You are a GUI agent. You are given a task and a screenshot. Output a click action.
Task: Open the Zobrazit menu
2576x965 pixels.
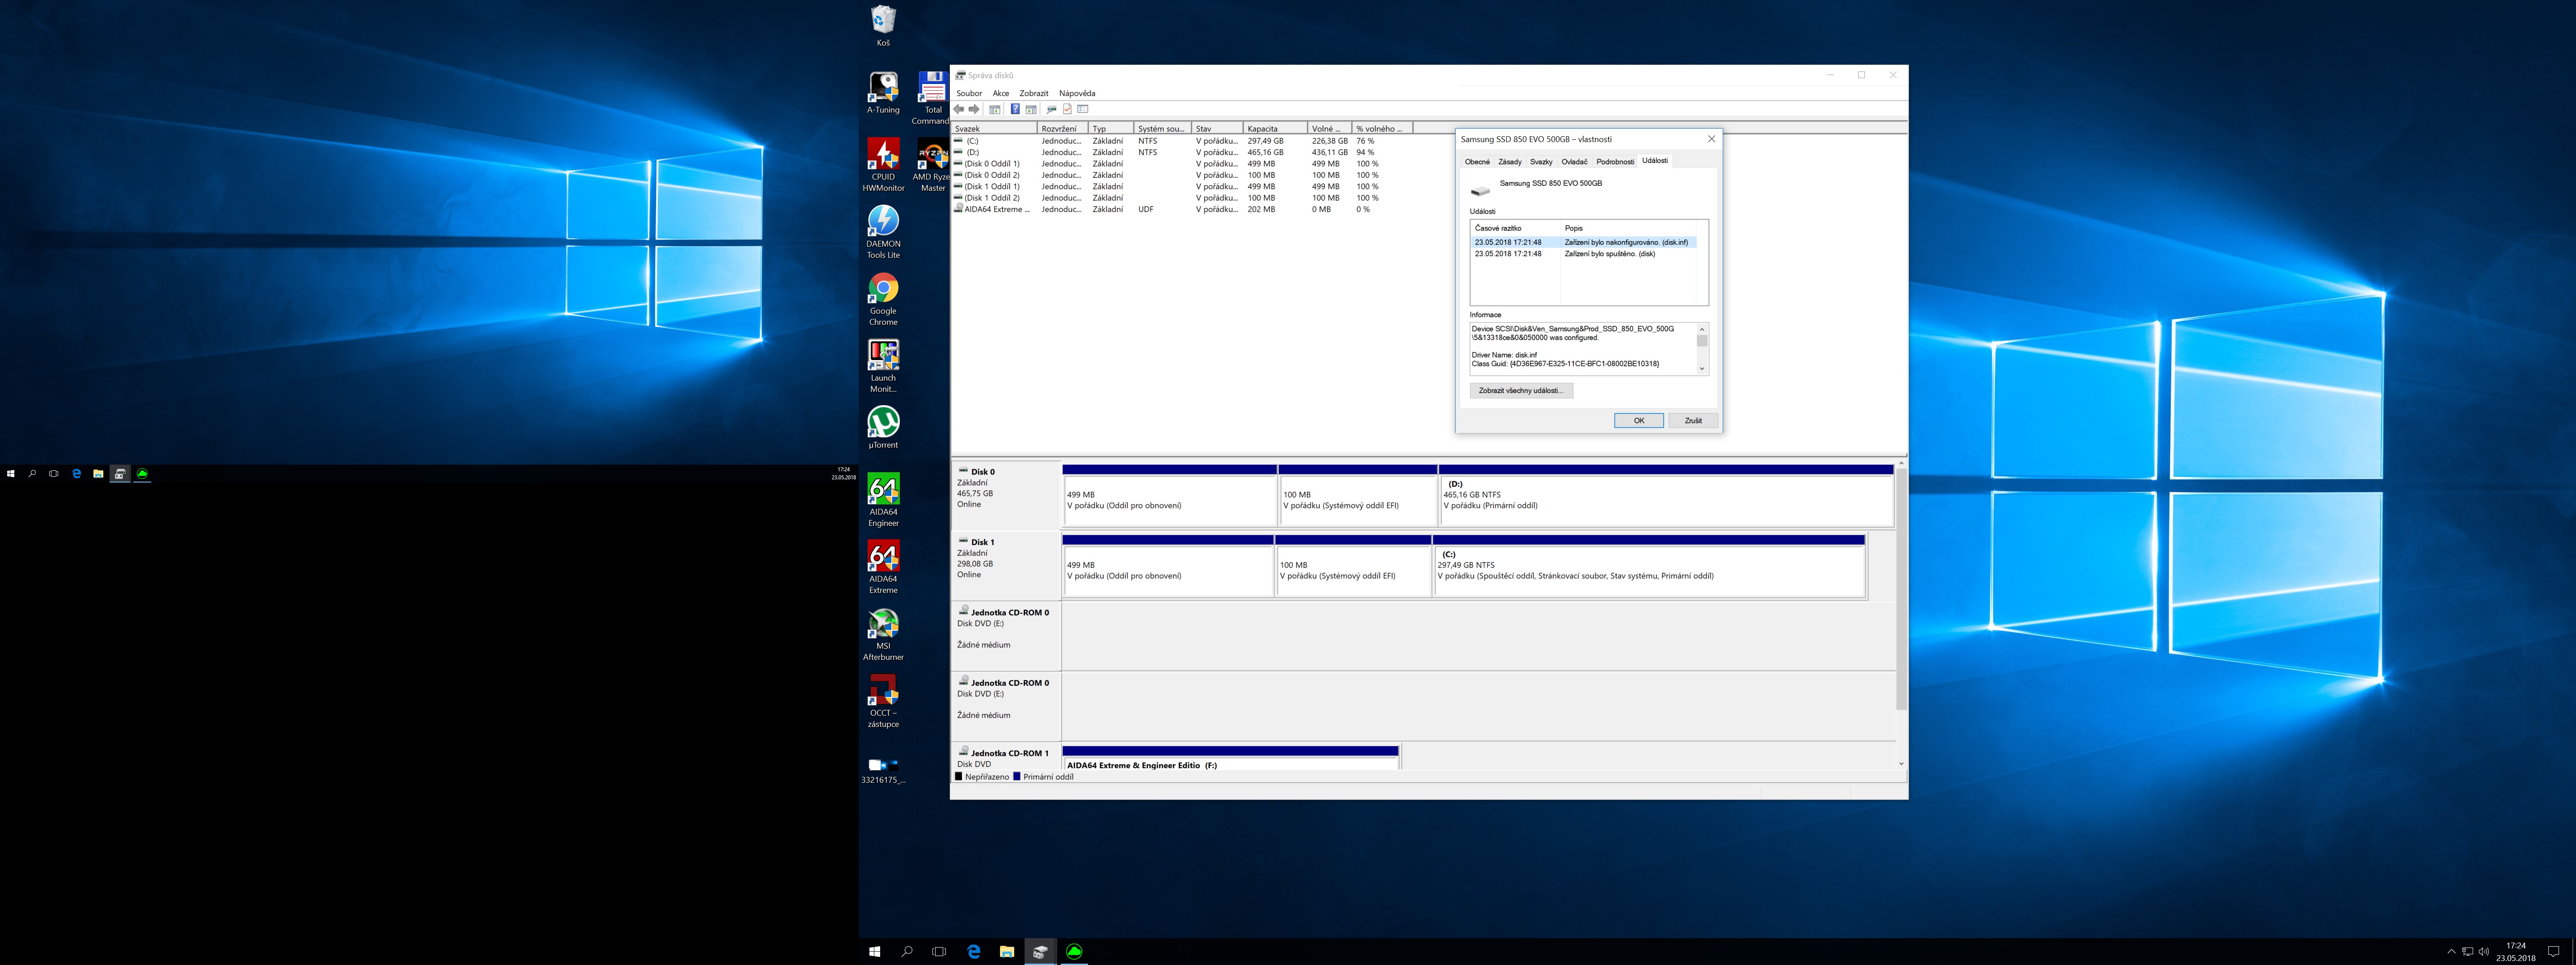pos(1033,93)
